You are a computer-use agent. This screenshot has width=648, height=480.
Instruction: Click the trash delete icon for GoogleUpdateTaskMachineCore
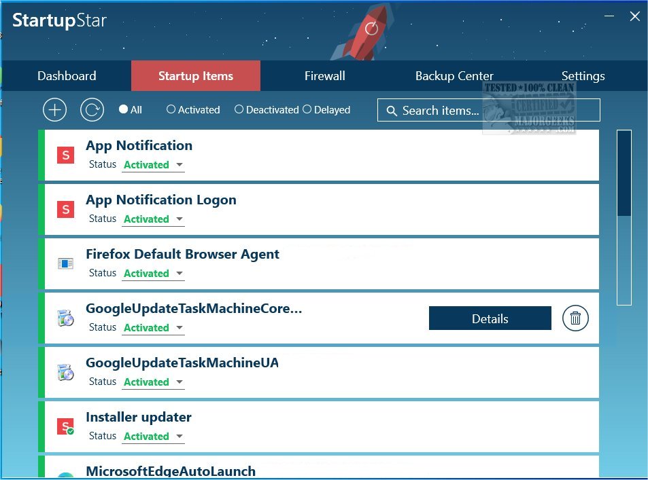575,318
